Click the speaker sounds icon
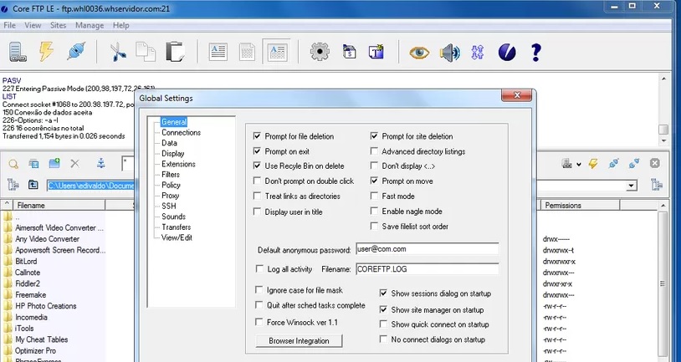Image resolution: width=681 pixels, height=362 pixels. pos(449,53)
